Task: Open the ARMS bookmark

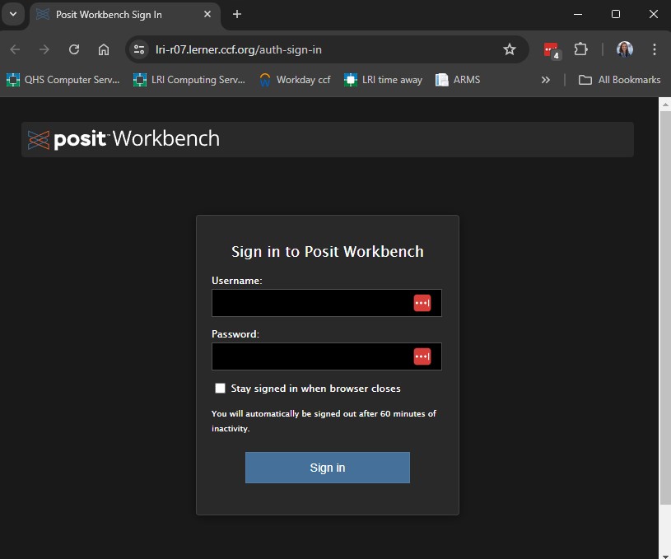Action: click(x=458, y=80)
